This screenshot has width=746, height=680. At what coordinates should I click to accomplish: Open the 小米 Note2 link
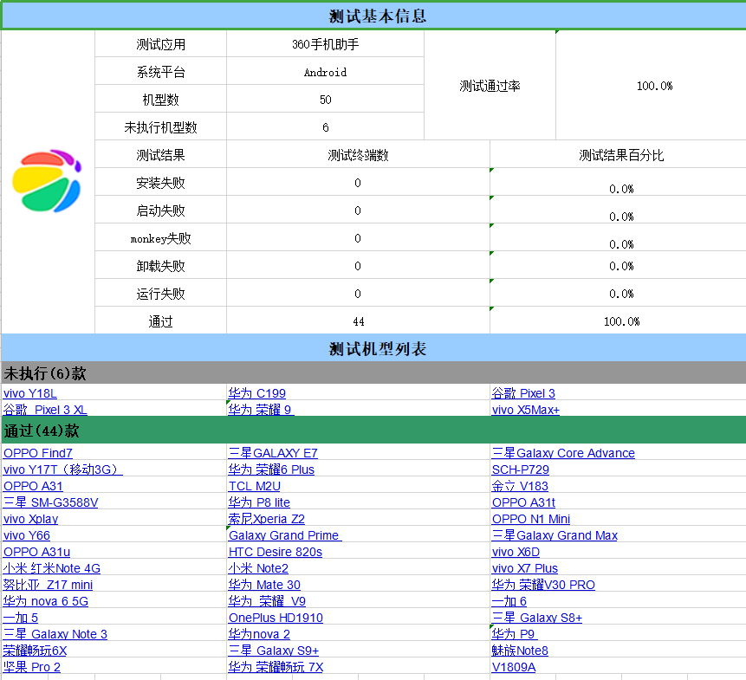tap(258, 569)
